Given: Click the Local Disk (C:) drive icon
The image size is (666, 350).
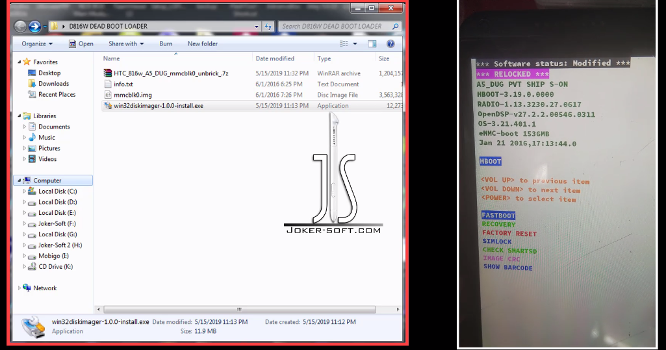Looking at the screenshot, I should point(32,192).
